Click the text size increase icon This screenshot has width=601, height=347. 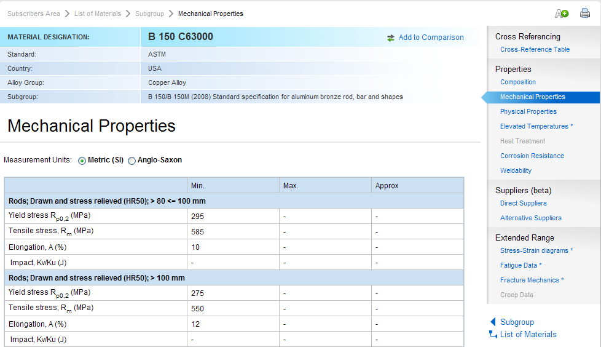(x=562, y=14)
